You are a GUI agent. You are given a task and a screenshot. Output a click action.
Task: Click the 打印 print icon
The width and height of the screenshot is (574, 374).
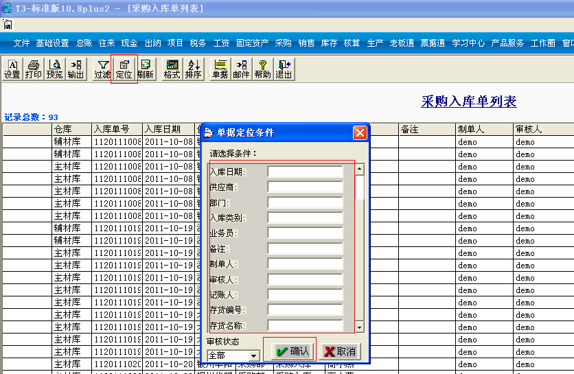point(34,69)
